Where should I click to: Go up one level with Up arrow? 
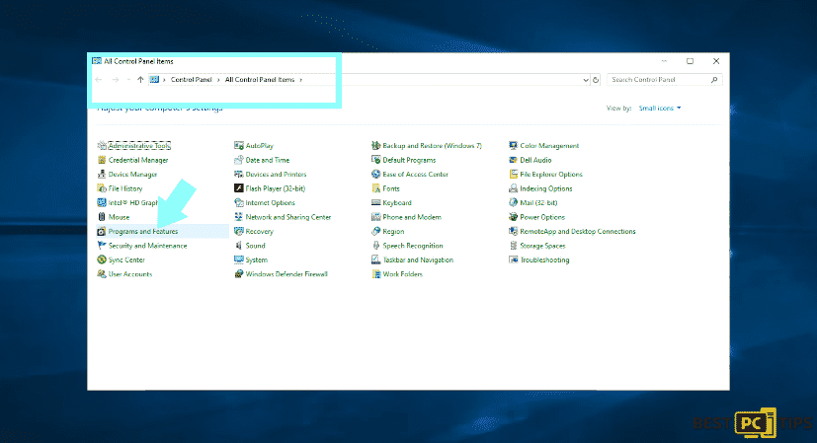pos(140,80)
